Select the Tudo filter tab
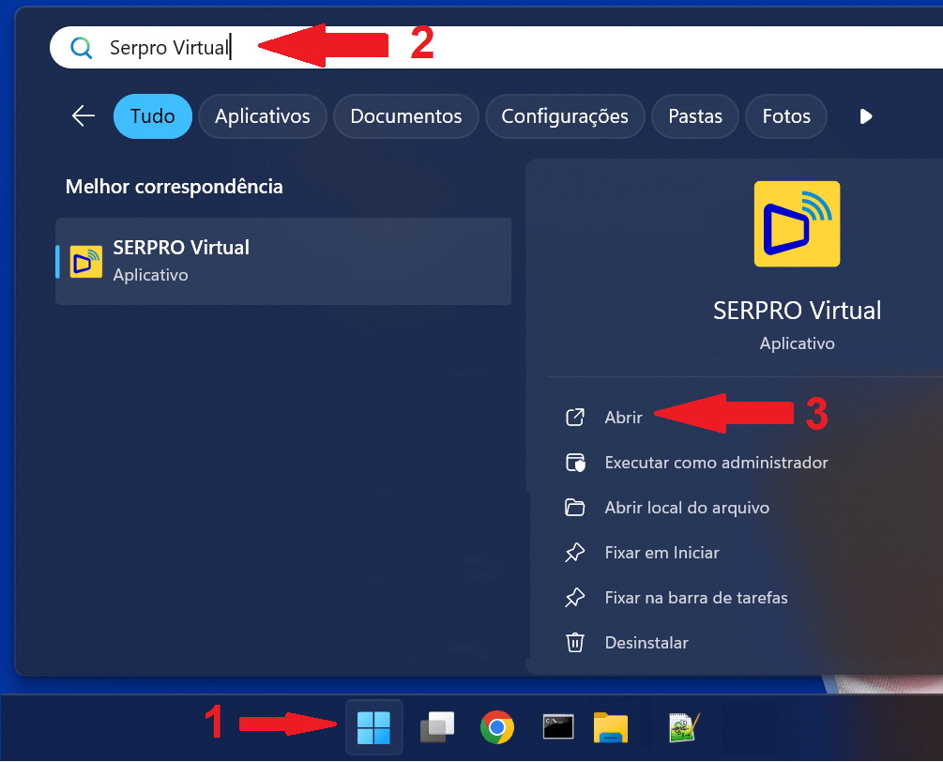 tap(153, 116)
